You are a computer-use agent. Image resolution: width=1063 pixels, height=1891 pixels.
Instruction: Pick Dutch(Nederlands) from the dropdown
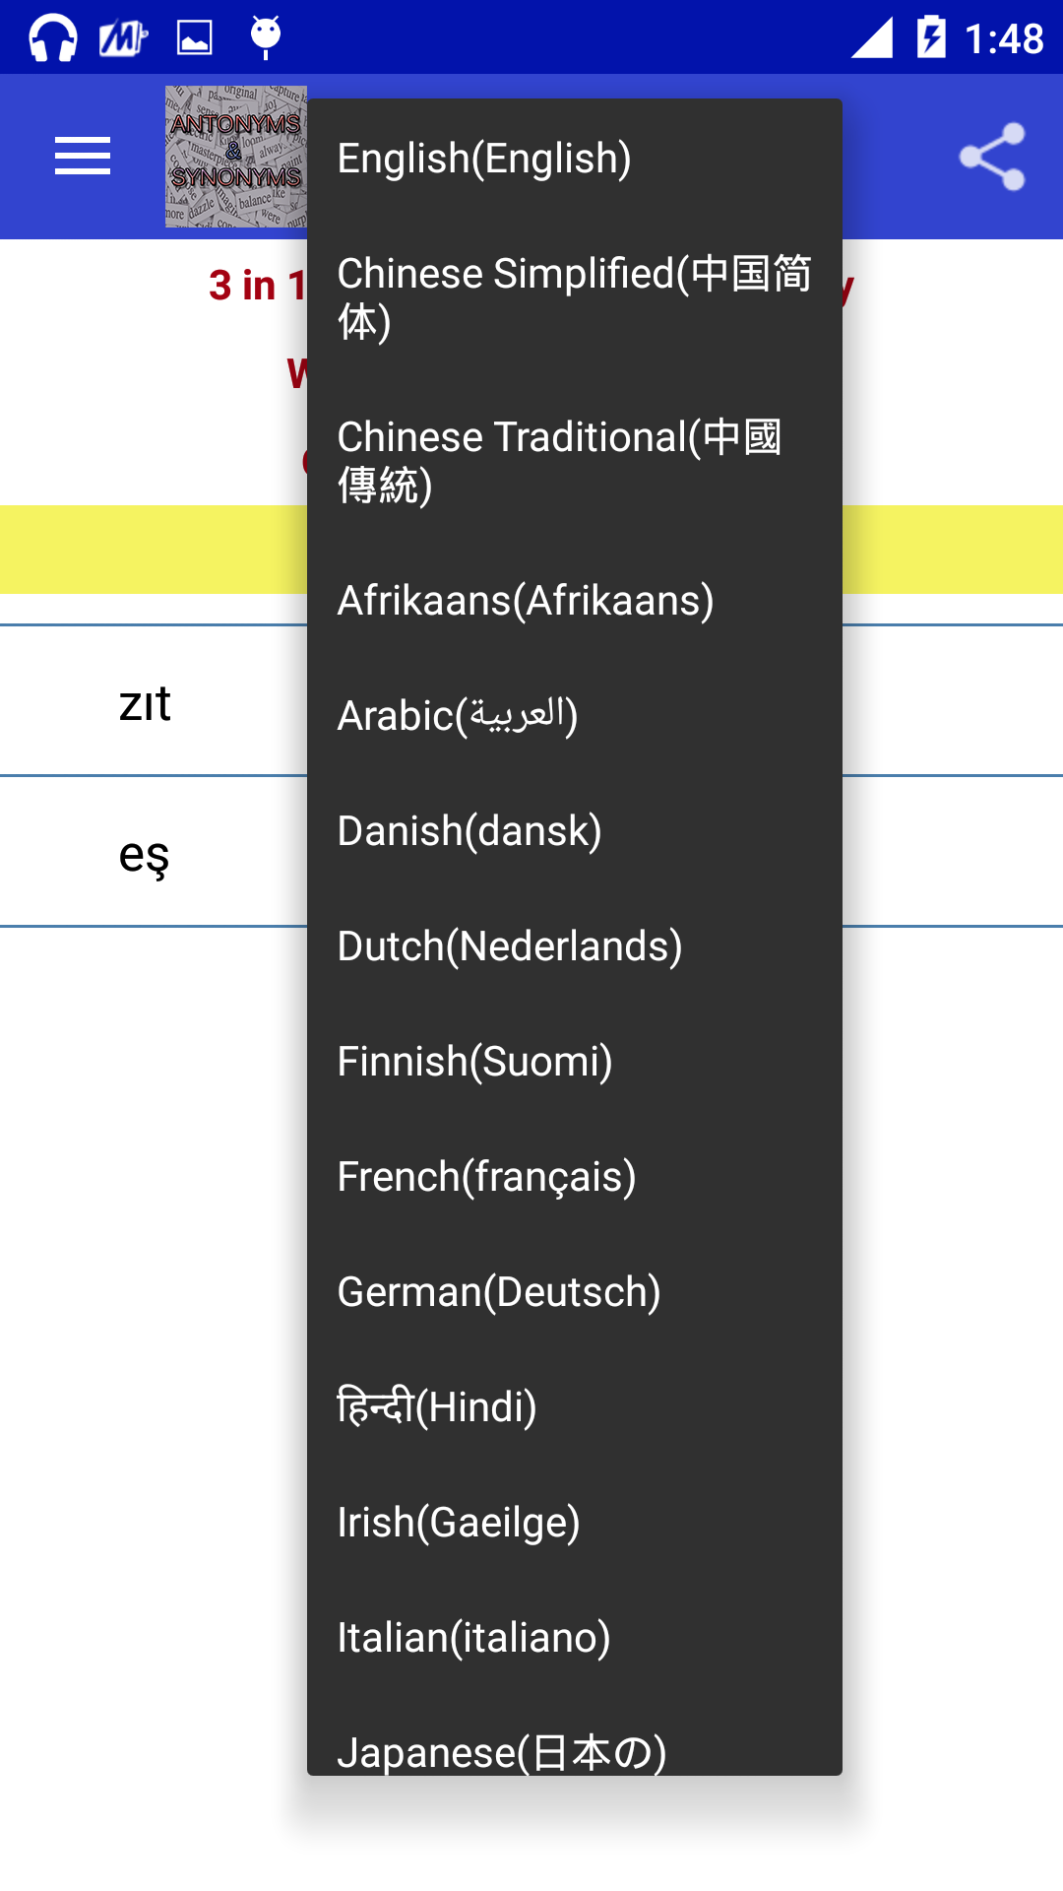(575, 945)
